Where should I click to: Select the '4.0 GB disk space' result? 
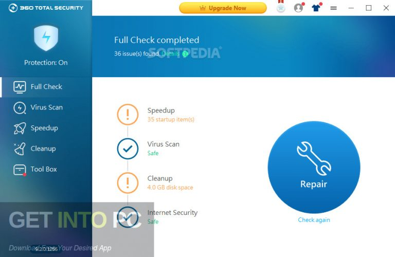click(x=170, y=188)
